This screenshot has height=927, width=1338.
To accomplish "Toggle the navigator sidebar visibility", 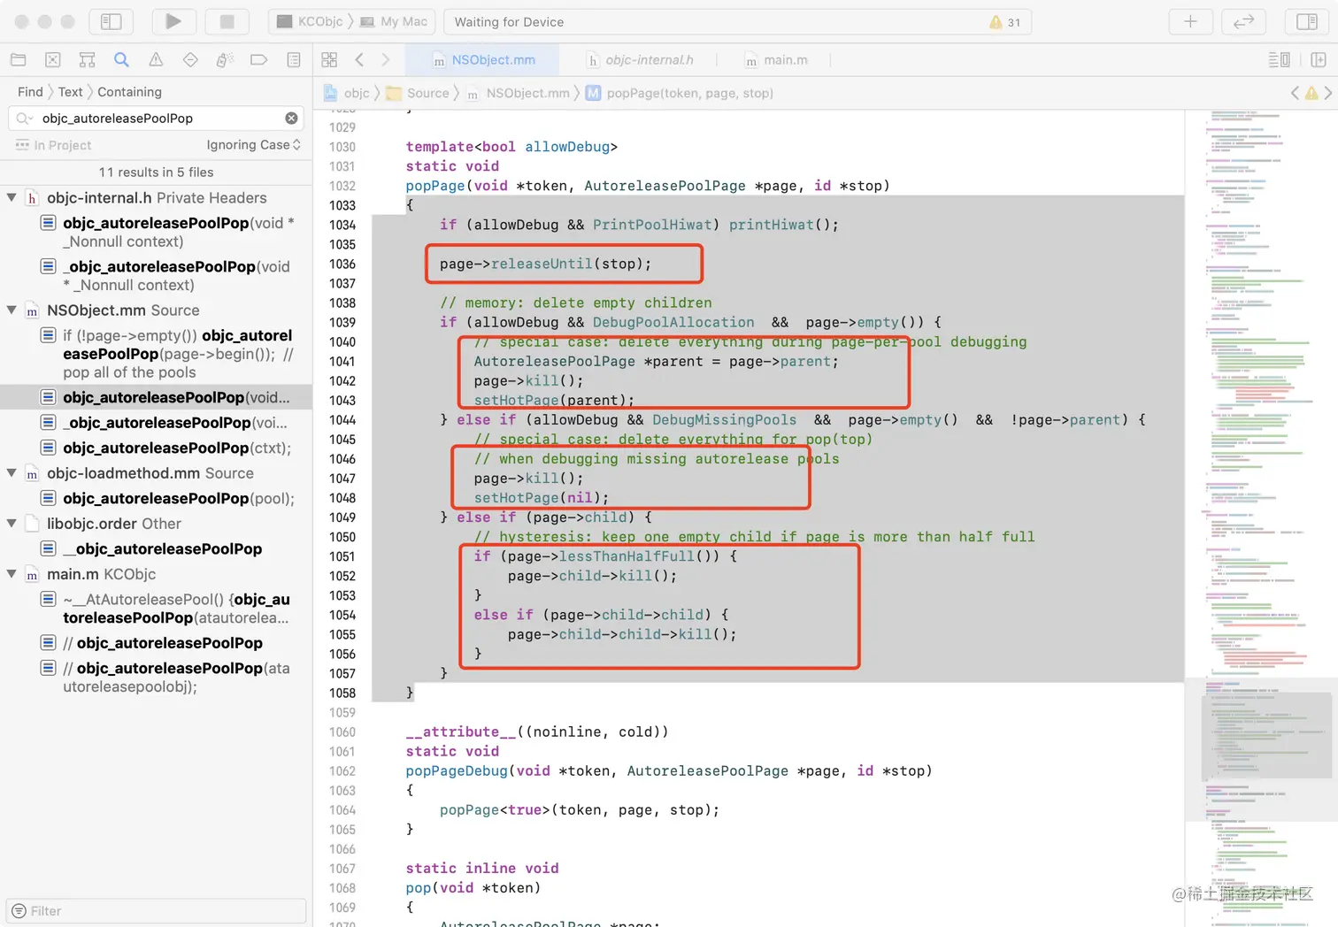I will pos(111,21).
